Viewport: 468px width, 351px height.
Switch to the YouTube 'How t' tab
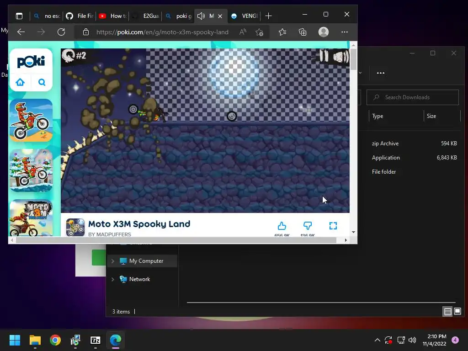tap(112, 16)
